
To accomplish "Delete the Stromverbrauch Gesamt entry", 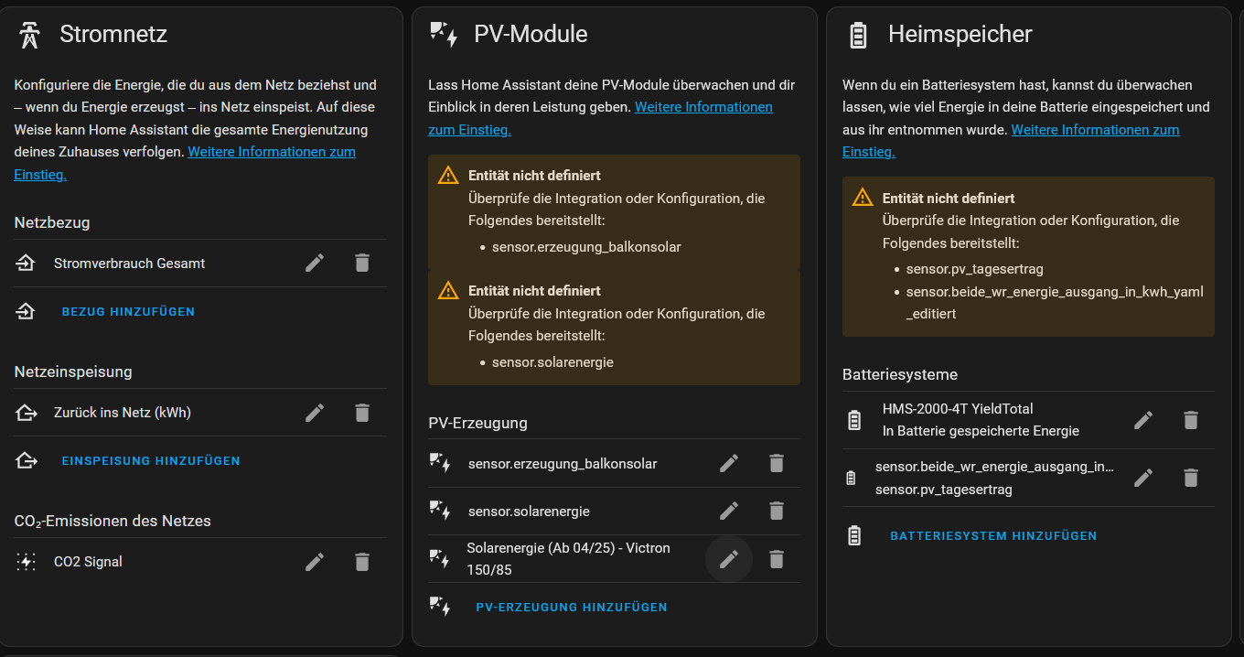I will pyautogui.click(x=362, y=264).
